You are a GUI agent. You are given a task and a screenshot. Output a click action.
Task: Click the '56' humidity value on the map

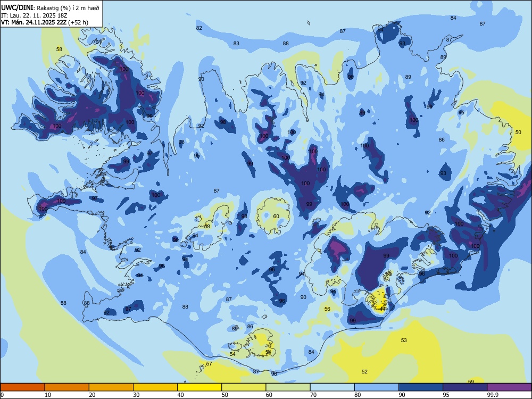click(x=327, y=309)
